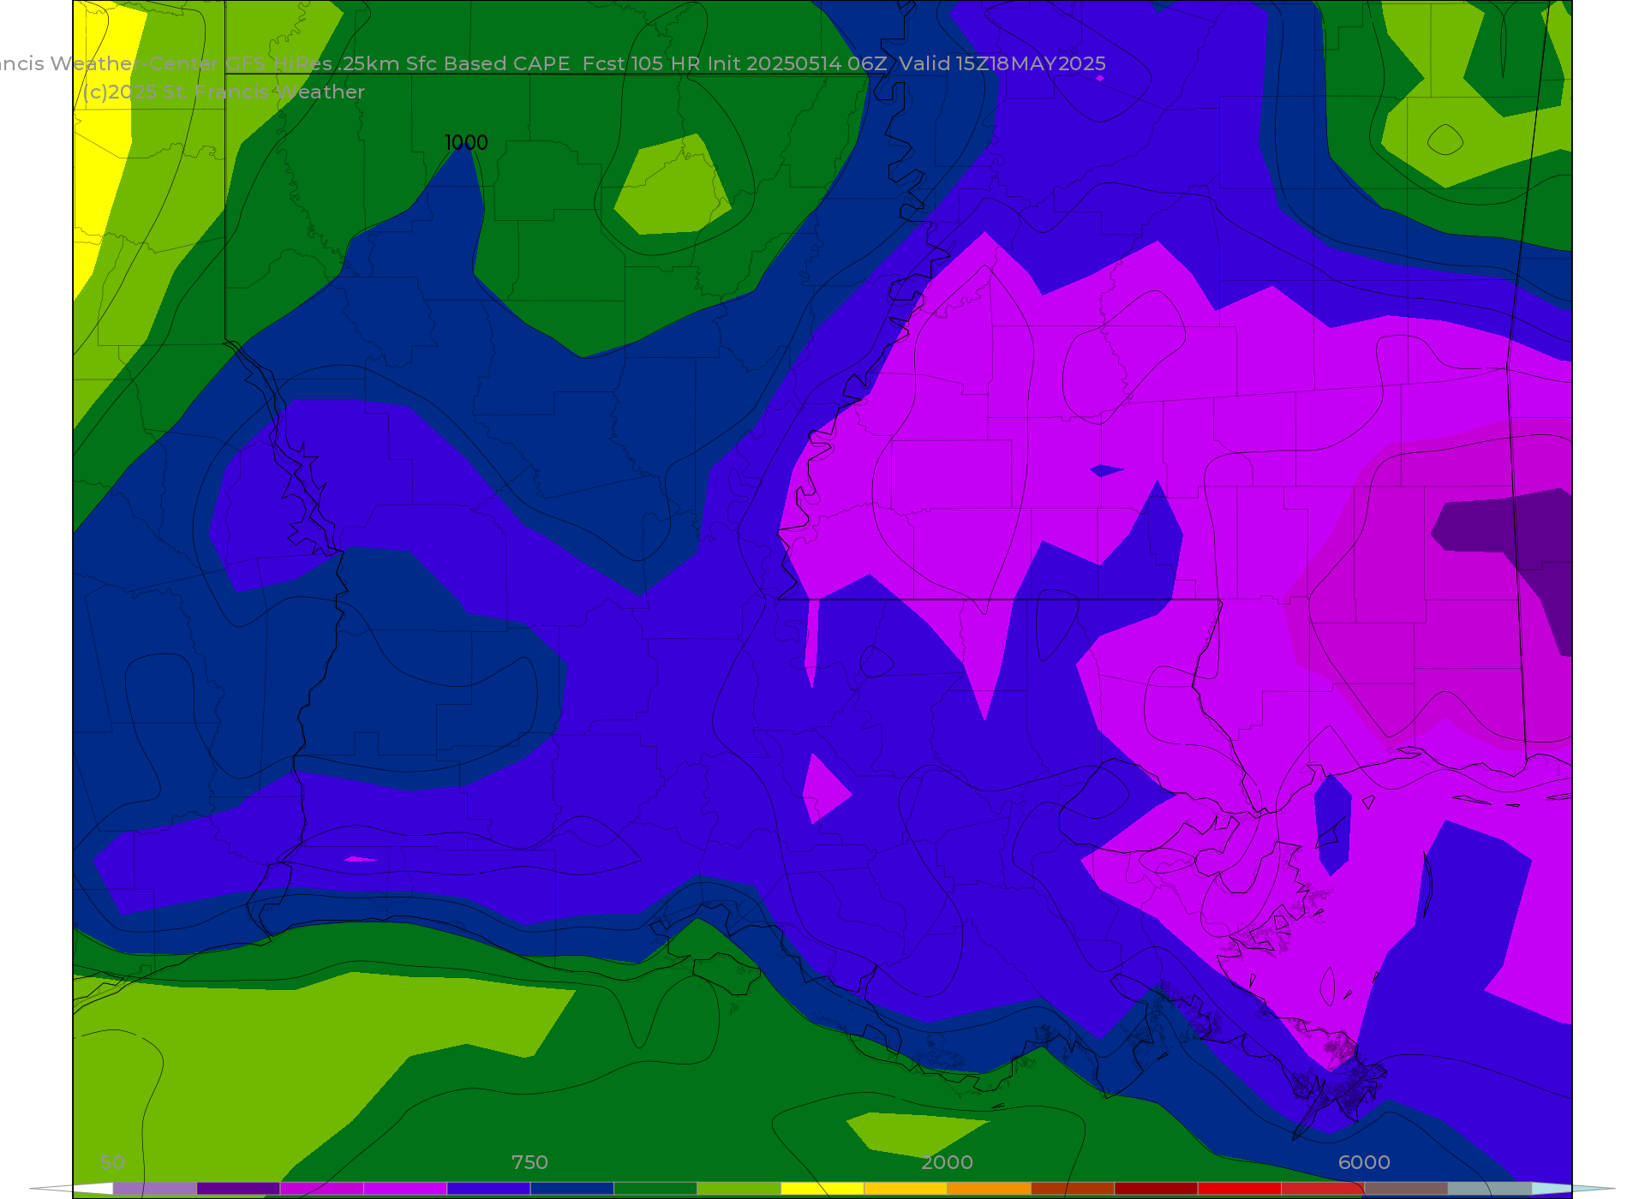
Task: Click the dark red legend swatch
Action: 1156,1189
